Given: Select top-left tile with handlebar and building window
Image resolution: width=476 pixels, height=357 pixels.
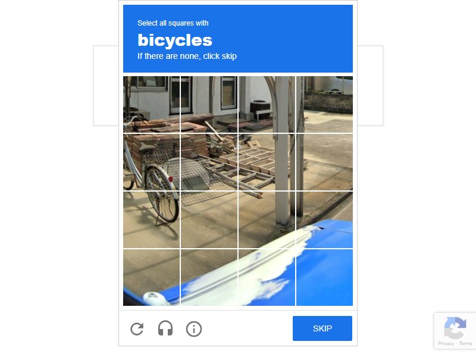Looking at the screenshot, I should click(152, 105).
